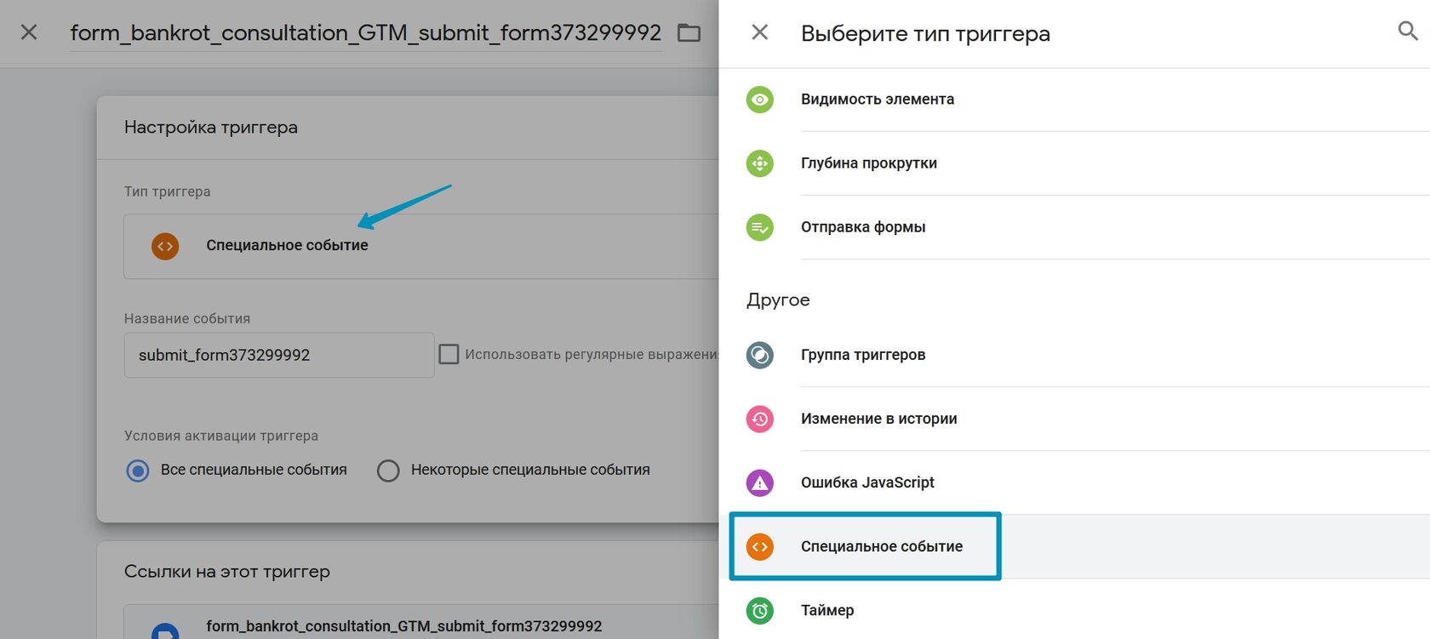Screen dimensions: 1430x639
Task: Click the 'Название события' label
Action: point(187,318)
